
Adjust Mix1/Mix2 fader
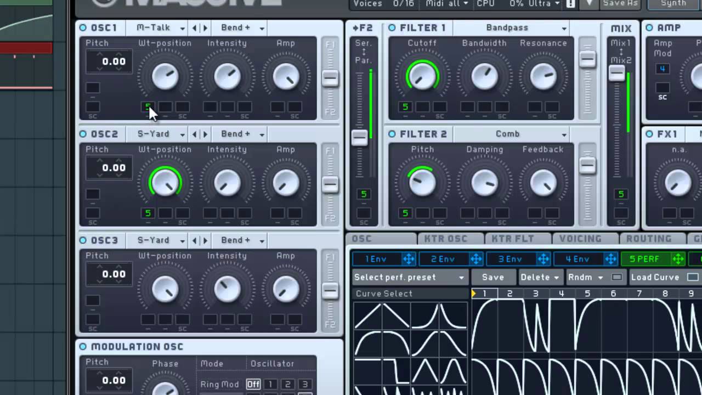(x=617, y=73)
